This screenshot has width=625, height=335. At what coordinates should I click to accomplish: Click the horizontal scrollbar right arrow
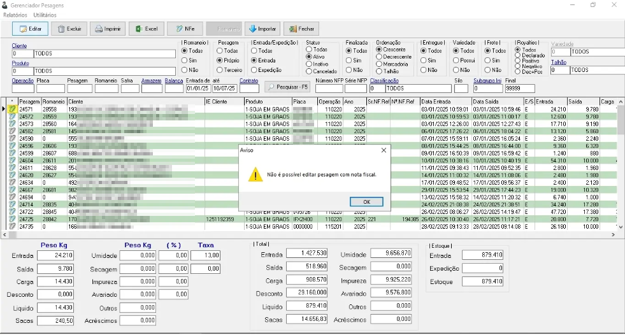coord(613,234)
